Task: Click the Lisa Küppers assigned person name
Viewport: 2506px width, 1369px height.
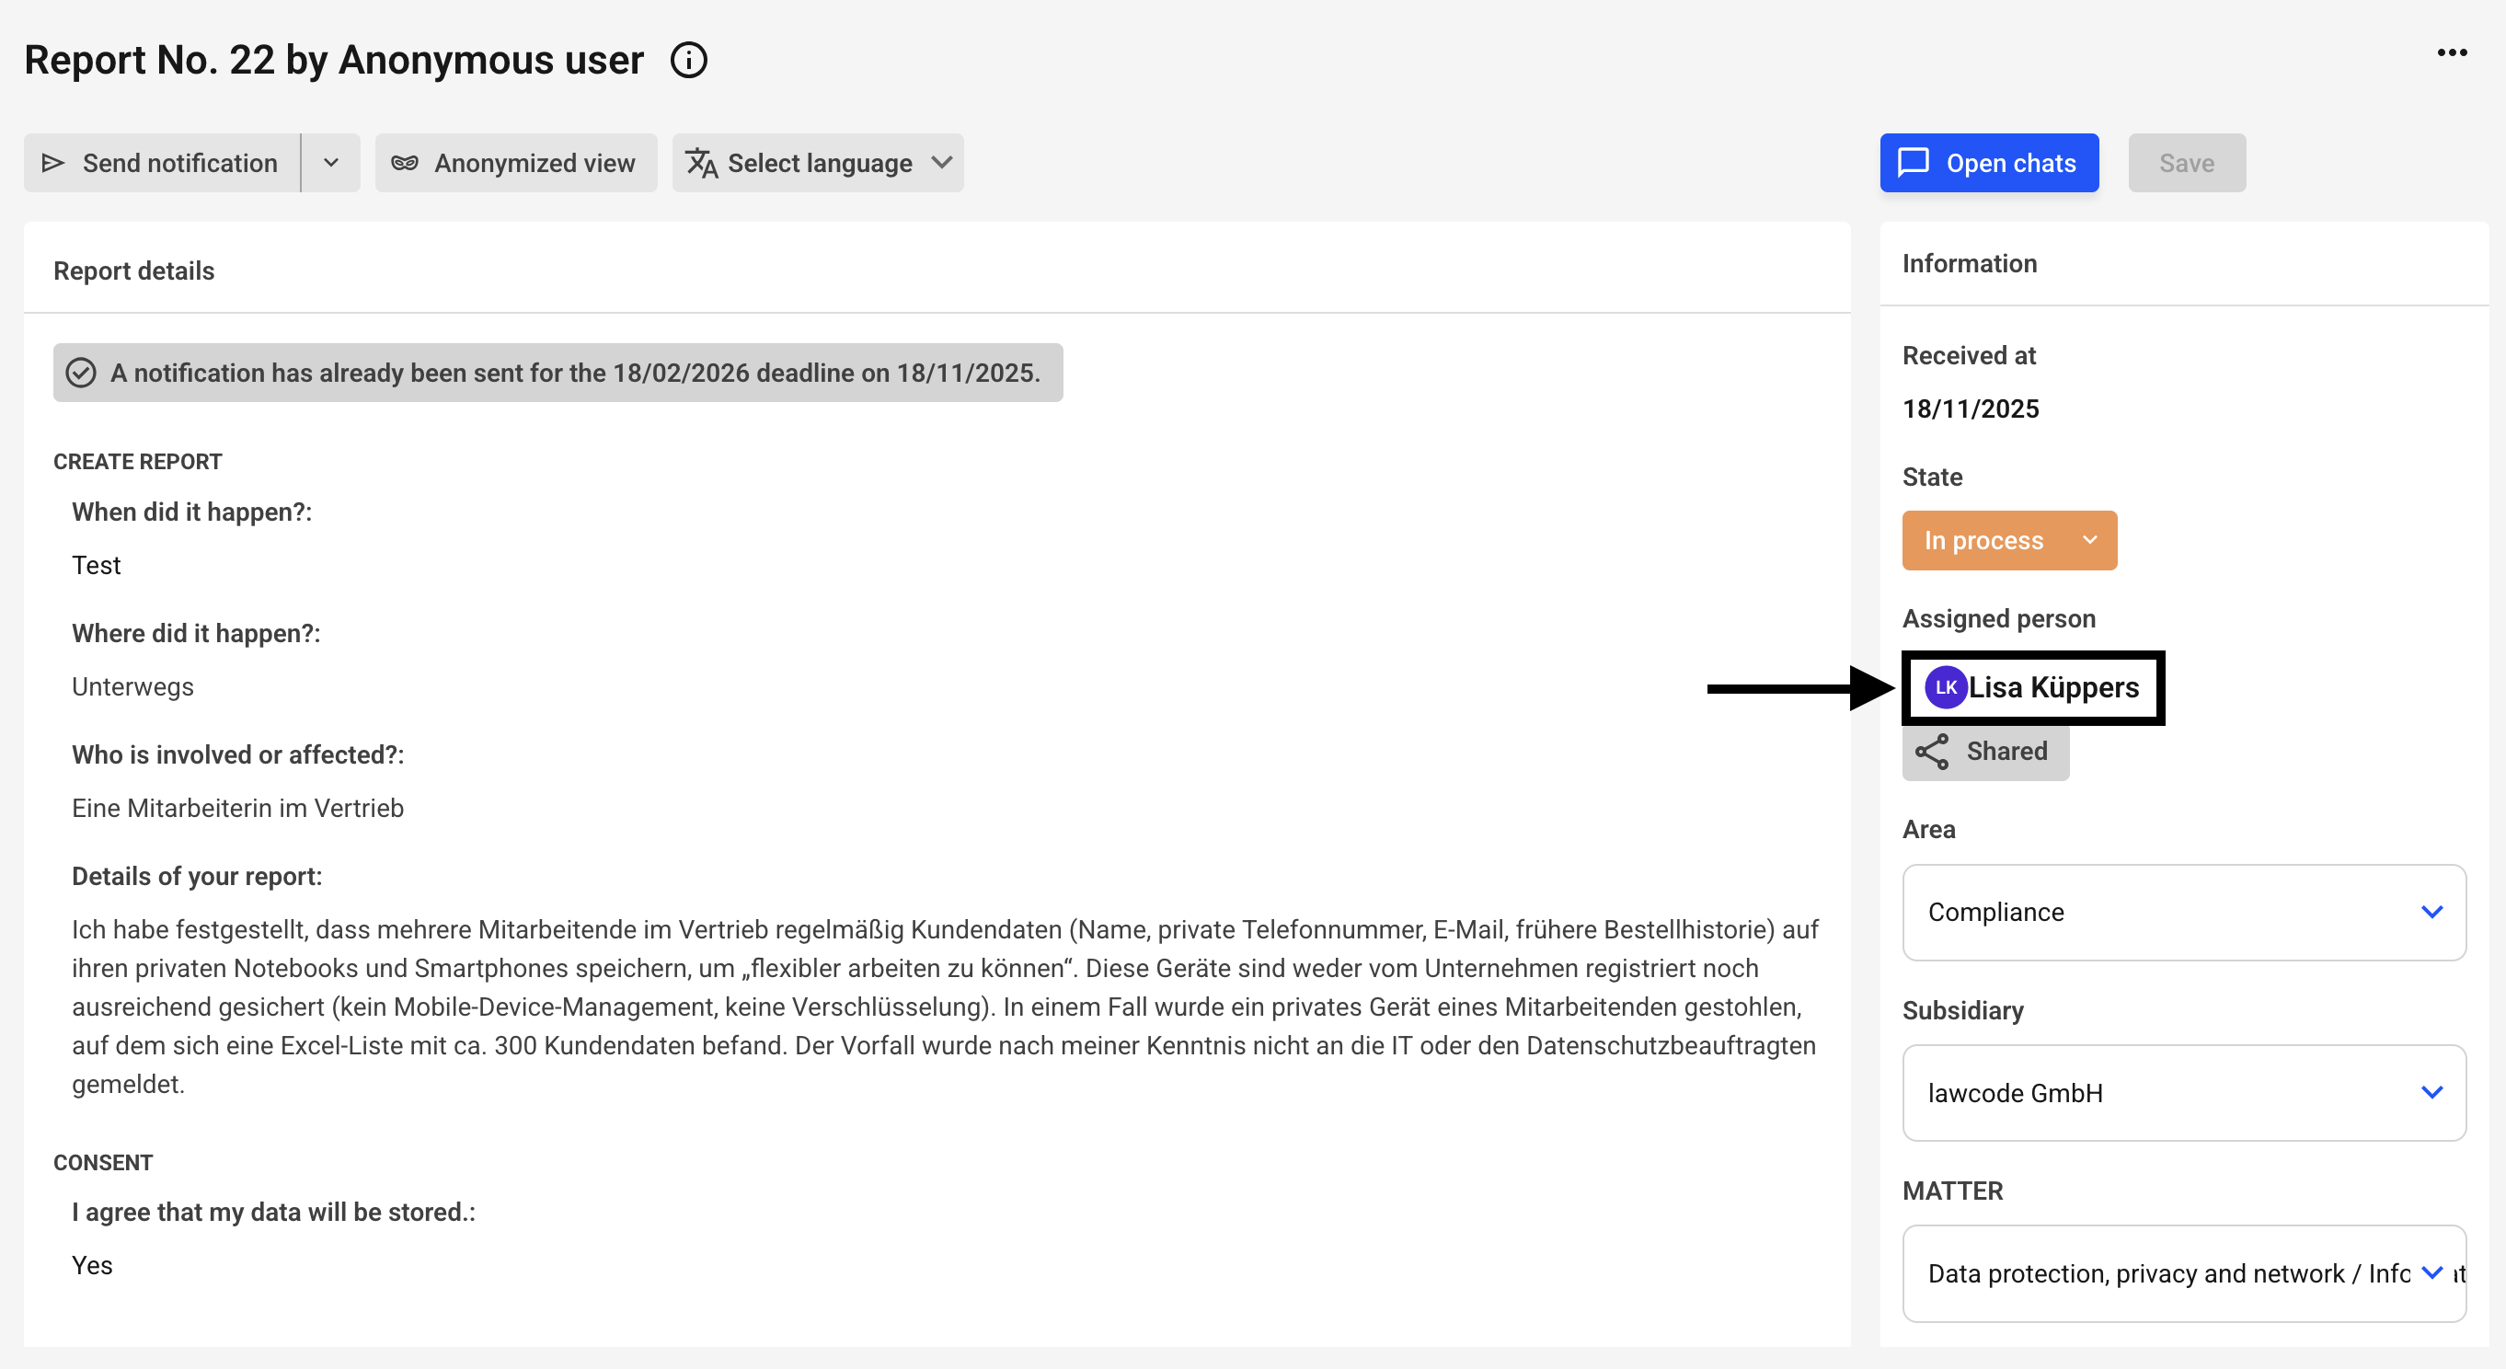Action: [x=2053, y=688]
